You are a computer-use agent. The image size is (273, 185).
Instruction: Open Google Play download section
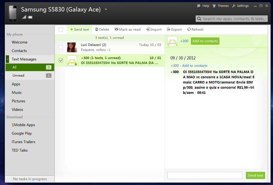22,134
